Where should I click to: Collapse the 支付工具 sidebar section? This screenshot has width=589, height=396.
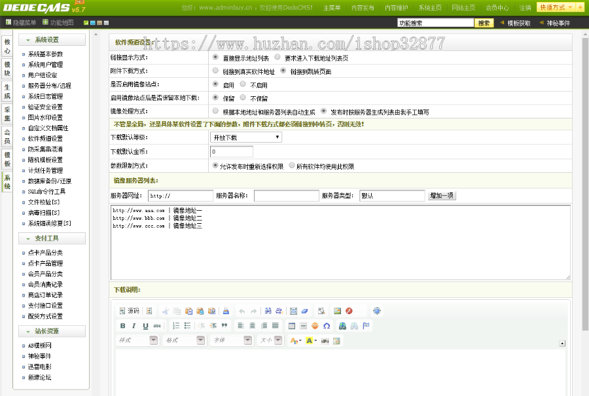(x=52, y=238)
